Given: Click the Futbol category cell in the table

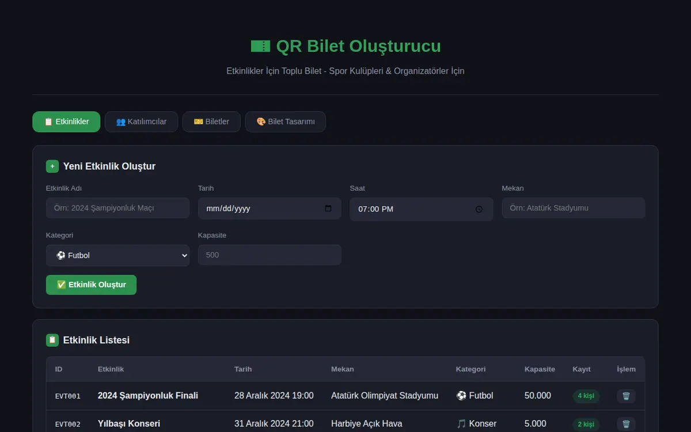Looking at the screenshot, I should [x=474, y=396].
